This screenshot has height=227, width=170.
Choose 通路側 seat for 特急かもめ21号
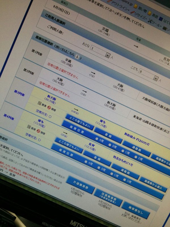125,171
